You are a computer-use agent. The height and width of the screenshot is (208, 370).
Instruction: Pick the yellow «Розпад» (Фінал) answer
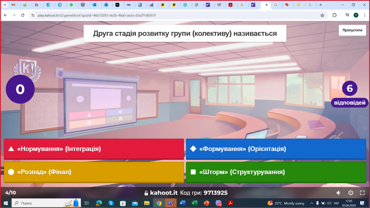94,172
